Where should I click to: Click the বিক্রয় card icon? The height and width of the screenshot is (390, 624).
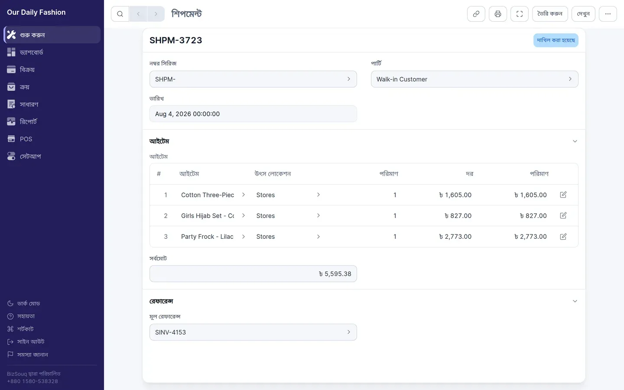(11, 69)
